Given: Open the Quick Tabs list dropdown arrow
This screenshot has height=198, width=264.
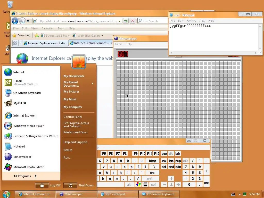Looking at the screenshot, I should click(20, 43).
